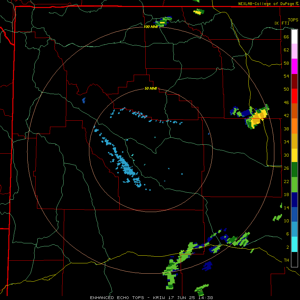The height and width of the screenshot is (300, 300).
Task: Click the magenta swatch between 58 and 54
Action: point(294,66)
